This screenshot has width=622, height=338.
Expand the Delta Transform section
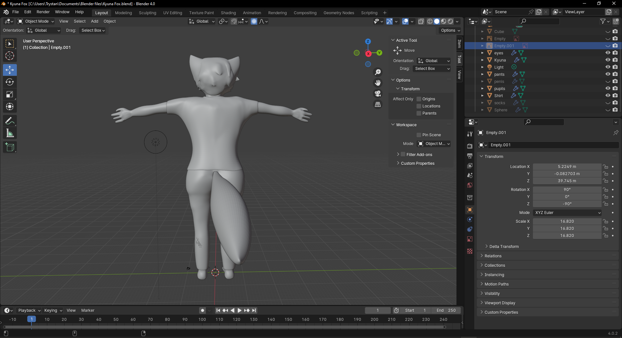click(x=504, y=247)
